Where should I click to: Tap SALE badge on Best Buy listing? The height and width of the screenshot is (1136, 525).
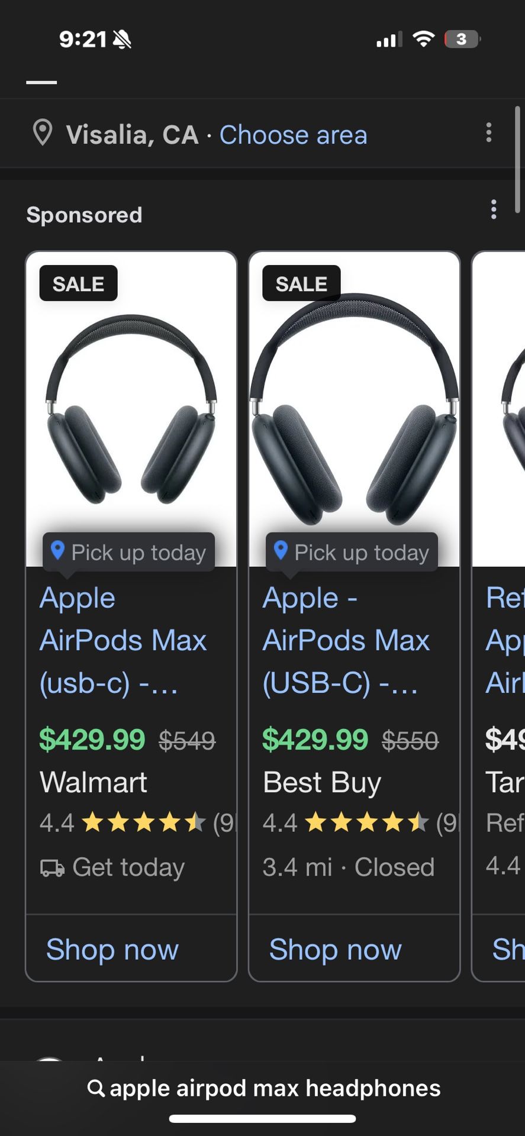coord(301,283)
